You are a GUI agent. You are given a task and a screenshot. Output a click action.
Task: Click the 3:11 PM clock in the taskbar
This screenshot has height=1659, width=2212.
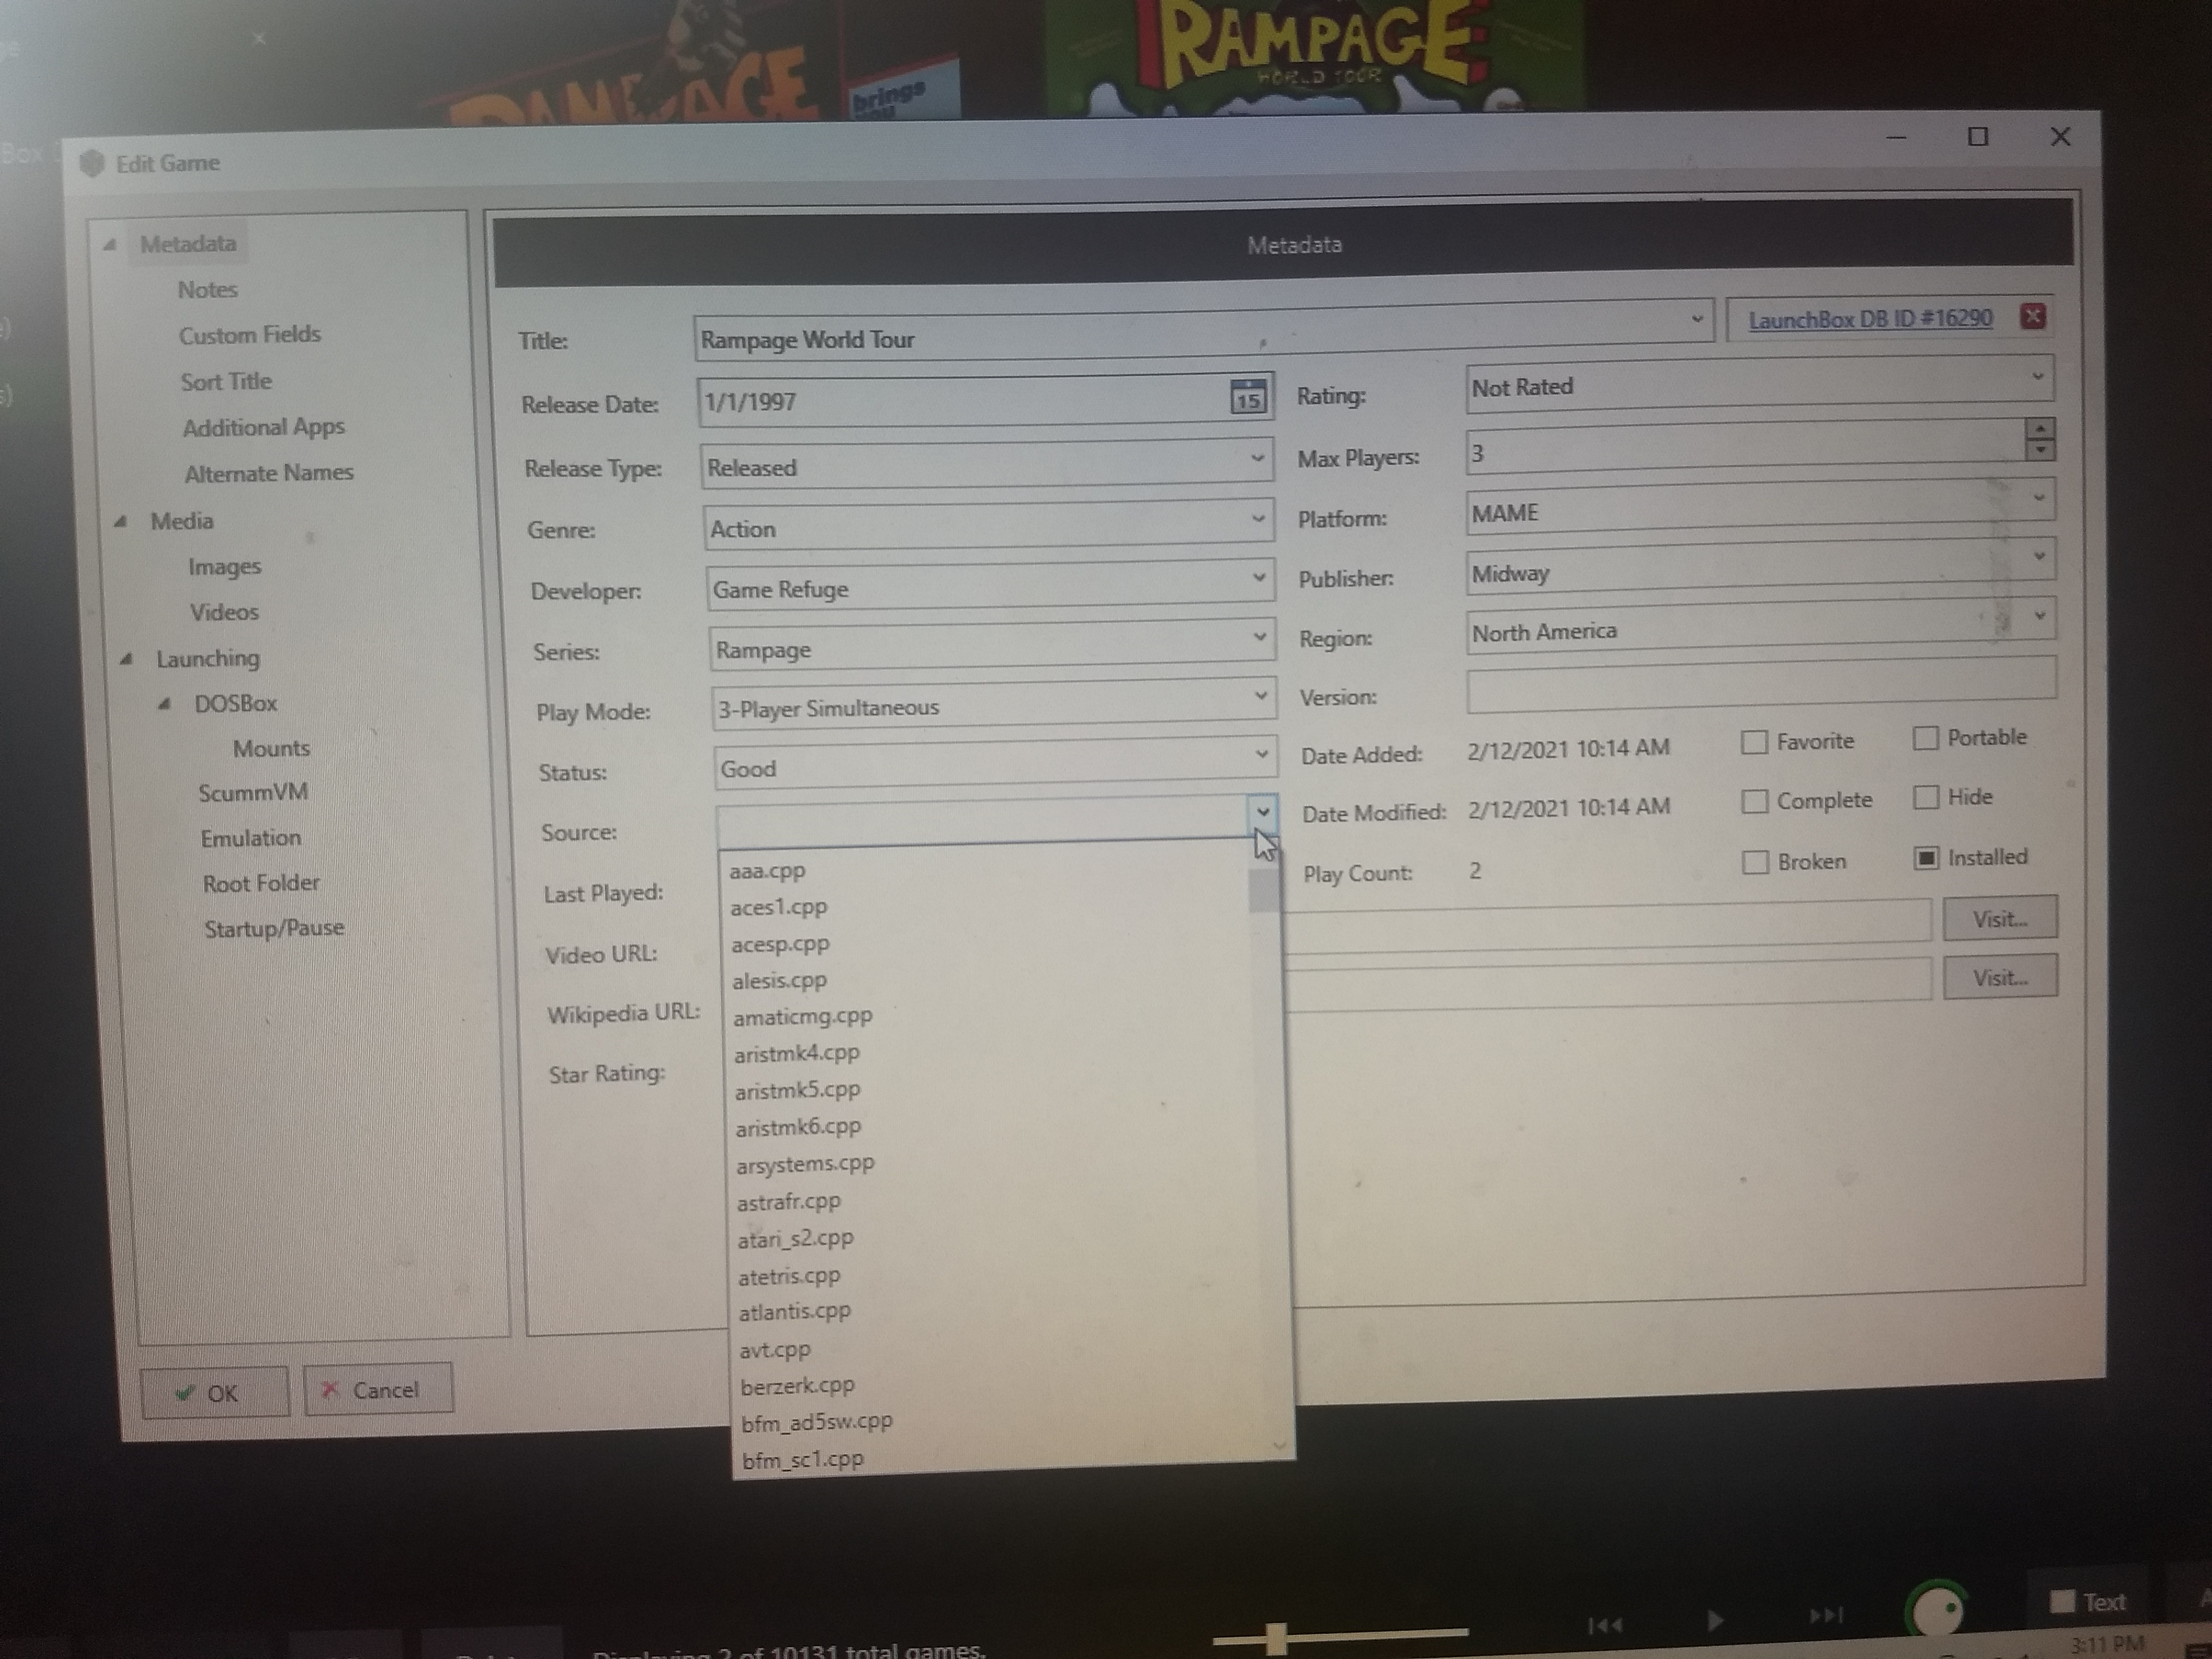[x=2107, y=1644]
